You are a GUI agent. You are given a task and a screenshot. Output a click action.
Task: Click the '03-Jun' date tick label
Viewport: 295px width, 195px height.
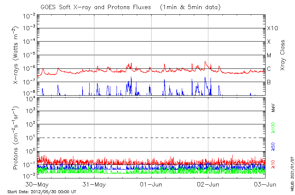pos(265,184)
